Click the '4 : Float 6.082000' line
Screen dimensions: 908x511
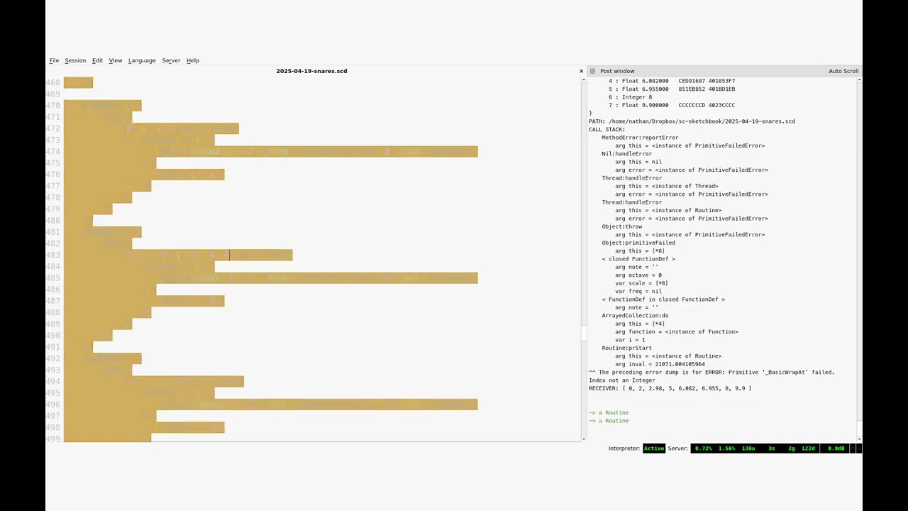(x=671, y=81)
